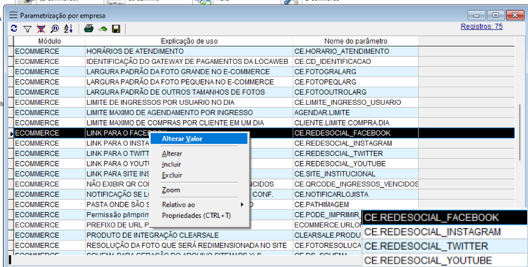Image resolution: width=528 pixels, height=267 pixels.
Task: Open the Registros: 75 link
Action: click(x=481, y=27)
